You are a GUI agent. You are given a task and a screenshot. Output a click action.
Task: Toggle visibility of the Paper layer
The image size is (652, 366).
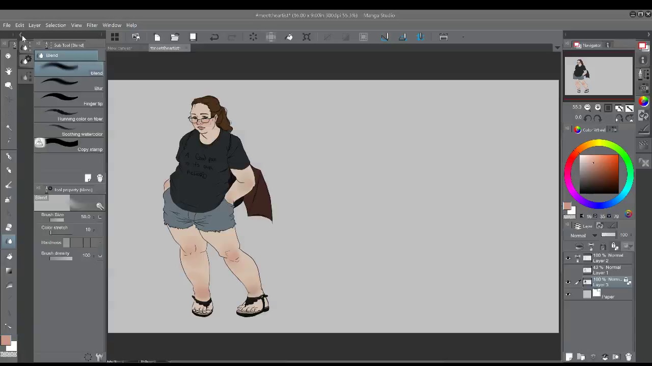[x=568, y=294]
